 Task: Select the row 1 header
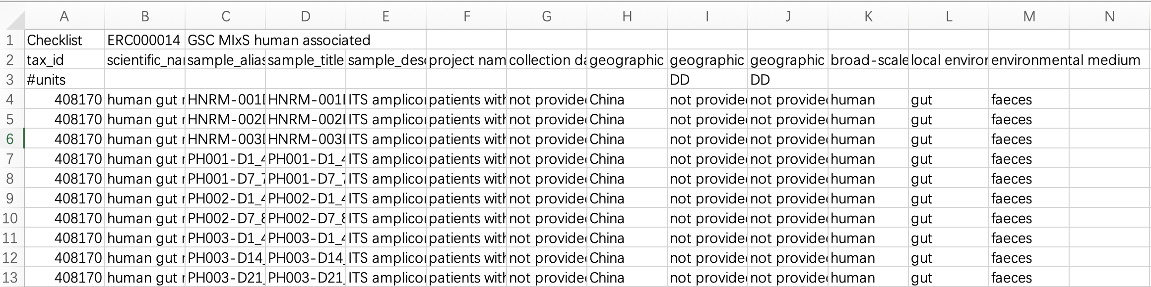pyautogui.click(x=11, y=40)
